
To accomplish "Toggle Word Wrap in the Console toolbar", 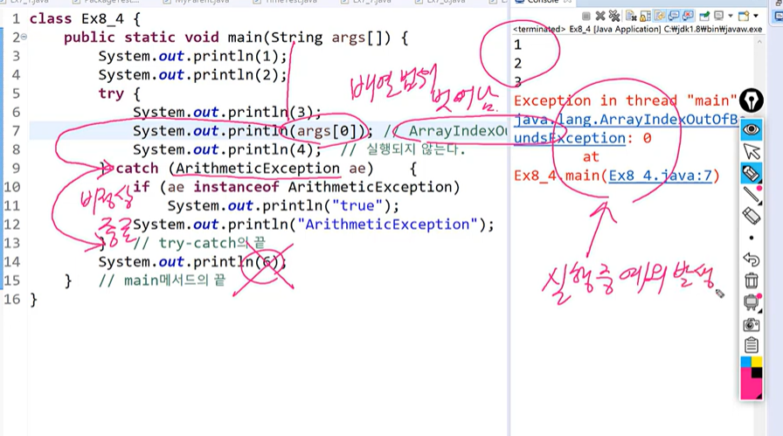I will pyautogui.click(x=660, y=16).
